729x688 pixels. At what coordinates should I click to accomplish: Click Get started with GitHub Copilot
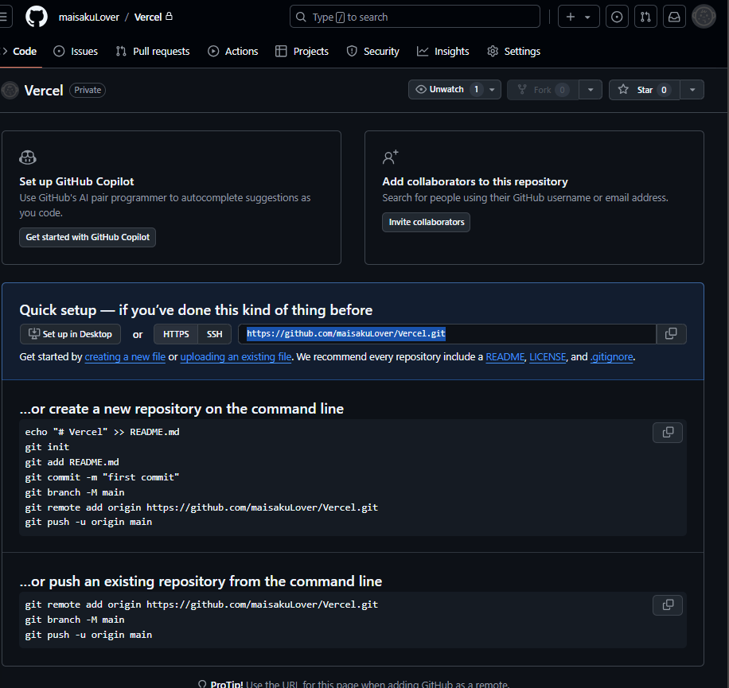(88, 237)
